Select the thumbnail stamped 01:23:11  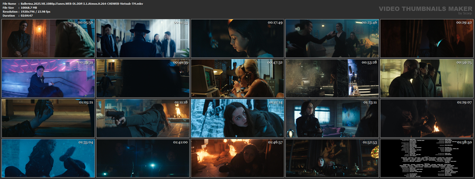[332, 118]
